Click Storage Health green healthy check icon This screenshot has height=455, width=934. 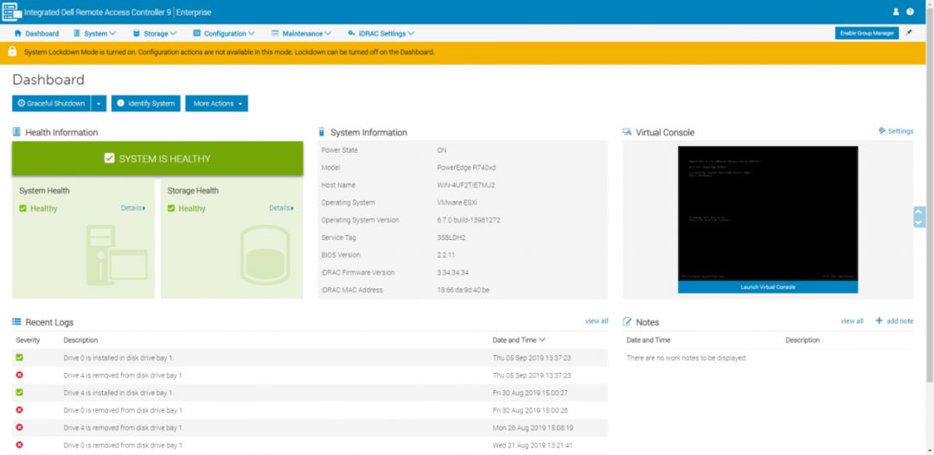(171, 208)
